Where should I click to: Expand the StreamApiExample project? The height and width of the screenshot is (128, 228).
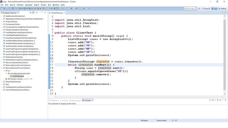click(2, 82)
